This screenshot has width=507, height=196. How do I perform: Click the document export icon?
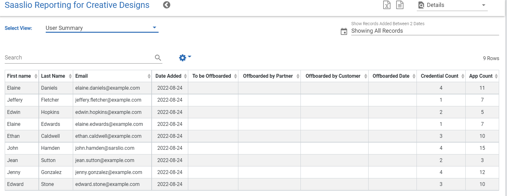tap(400, 5)
